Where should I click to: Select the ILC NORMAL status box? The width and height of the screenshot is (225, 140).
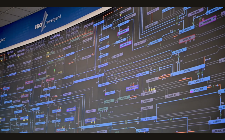[55, 37]
